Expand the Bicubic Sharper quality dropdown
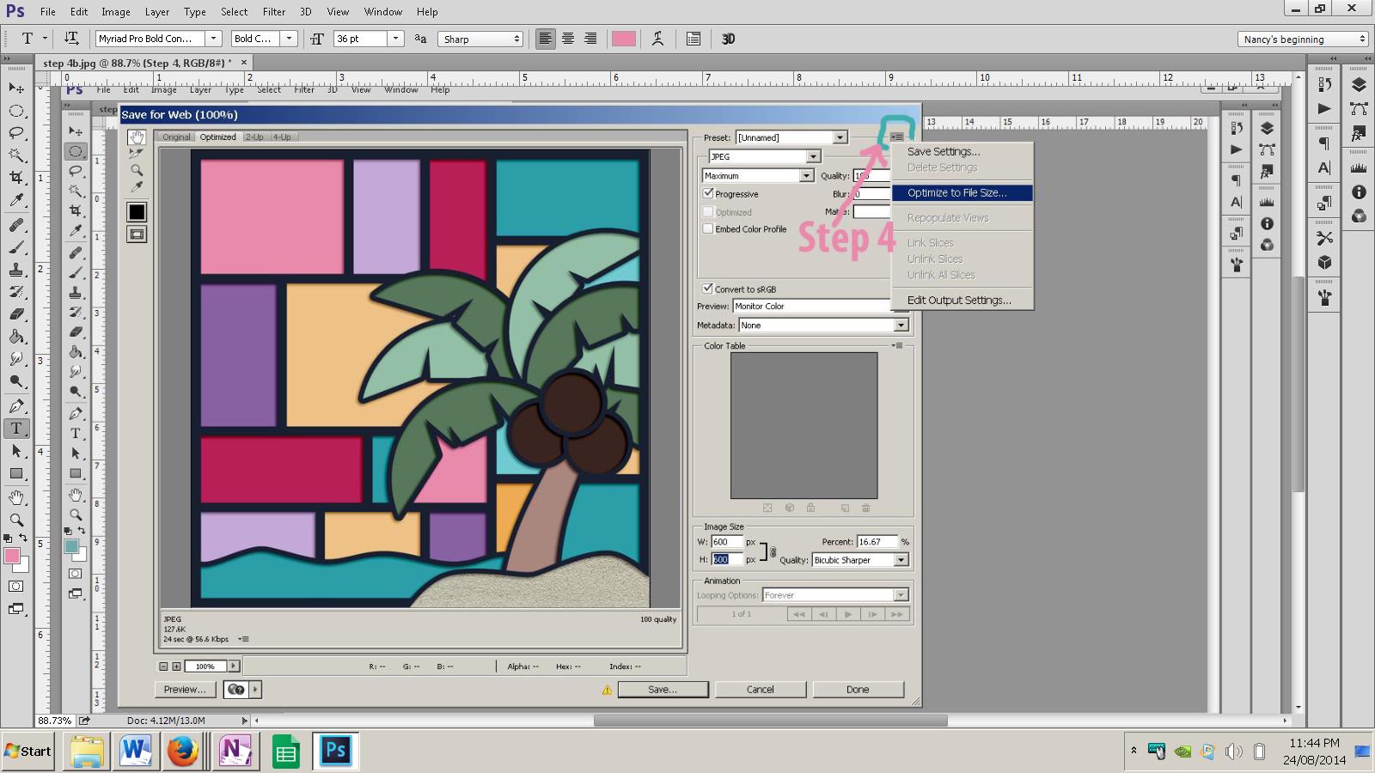Image resolution: width=1375 pixels, height=773 pixels. 901,560
